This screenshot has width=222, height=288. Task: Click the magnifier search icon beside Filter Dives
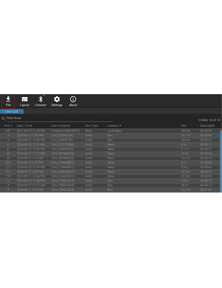pos(3,119)
